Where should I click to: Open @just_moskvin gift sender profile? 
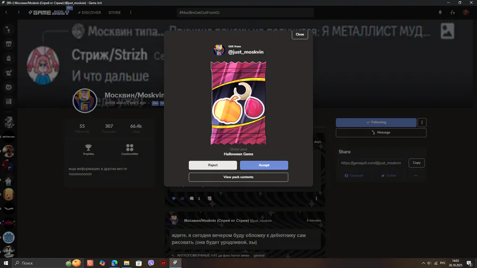point(246,52)
